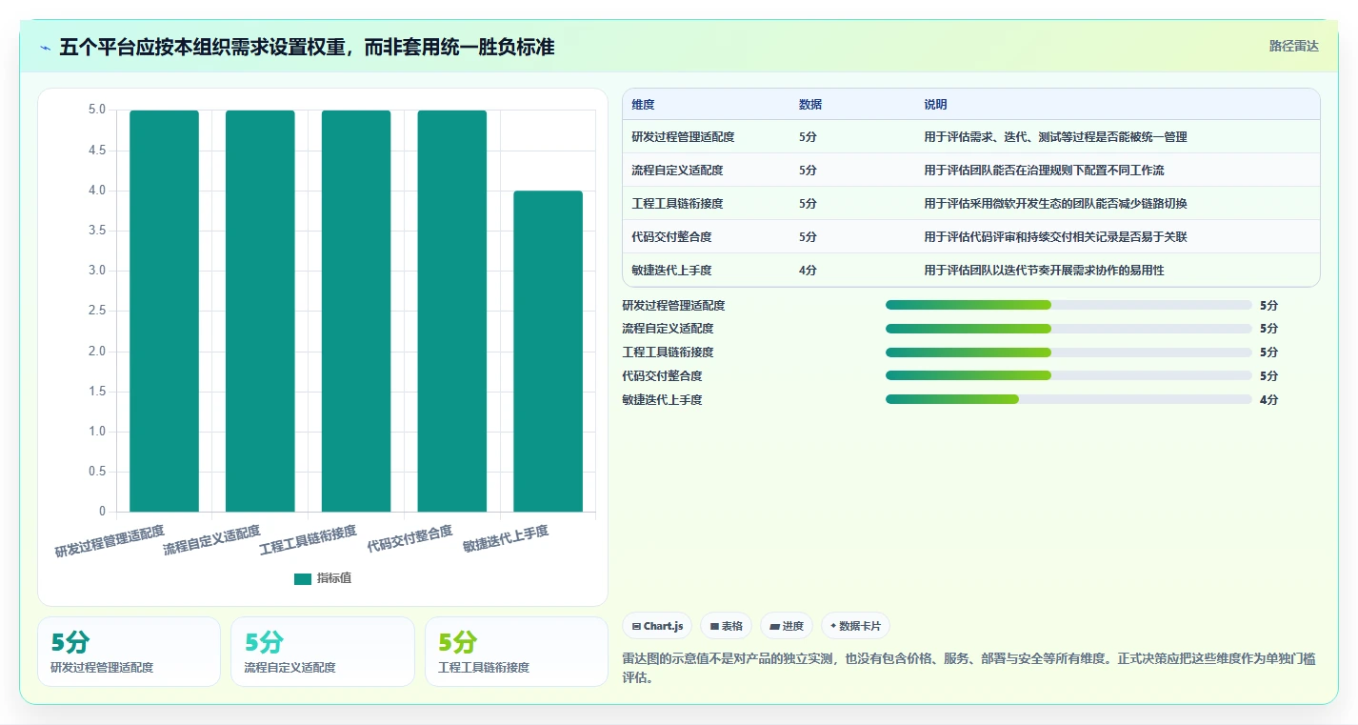
Task: Click the 流程自定义适配度 chart bar
Action: click(260, 312)
